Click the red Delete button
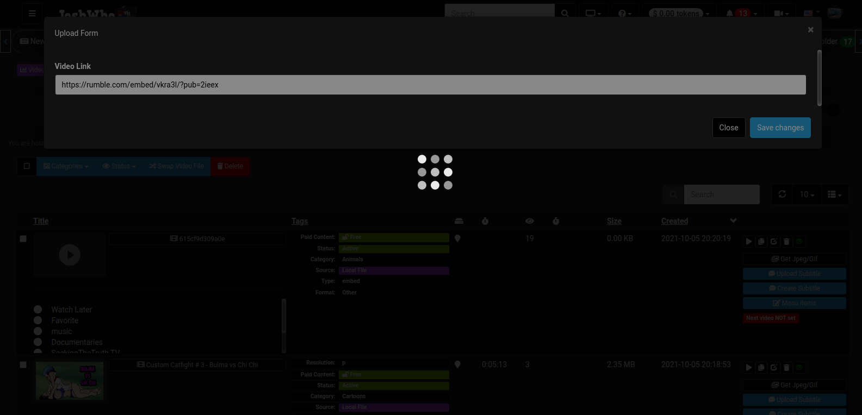 coord(230,166)
